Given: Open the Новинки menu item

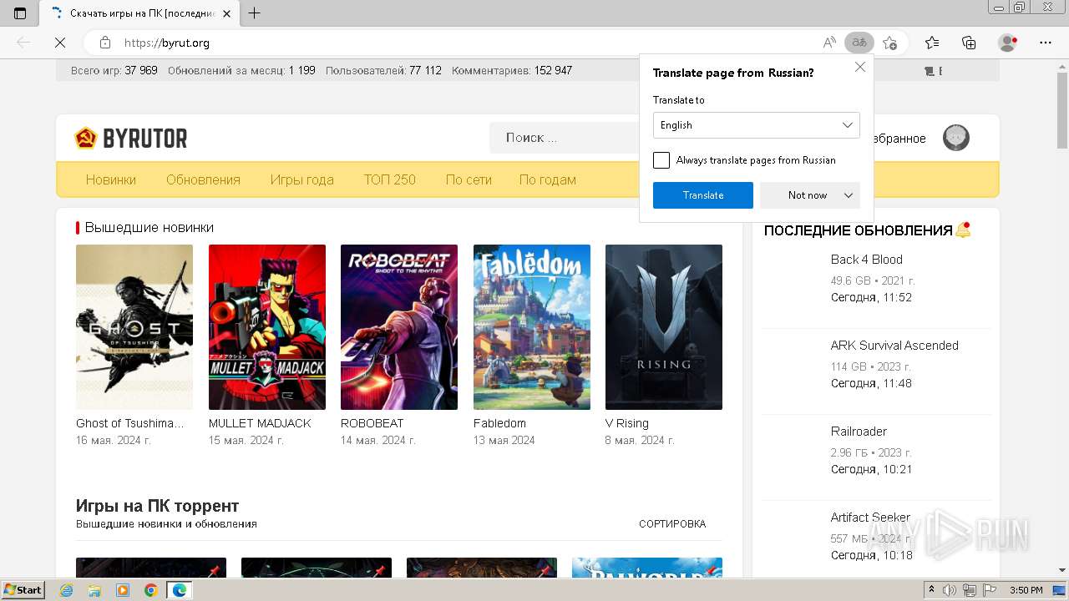Looking at the screenshot, I should pyautogui.click(x=111, y=179).
